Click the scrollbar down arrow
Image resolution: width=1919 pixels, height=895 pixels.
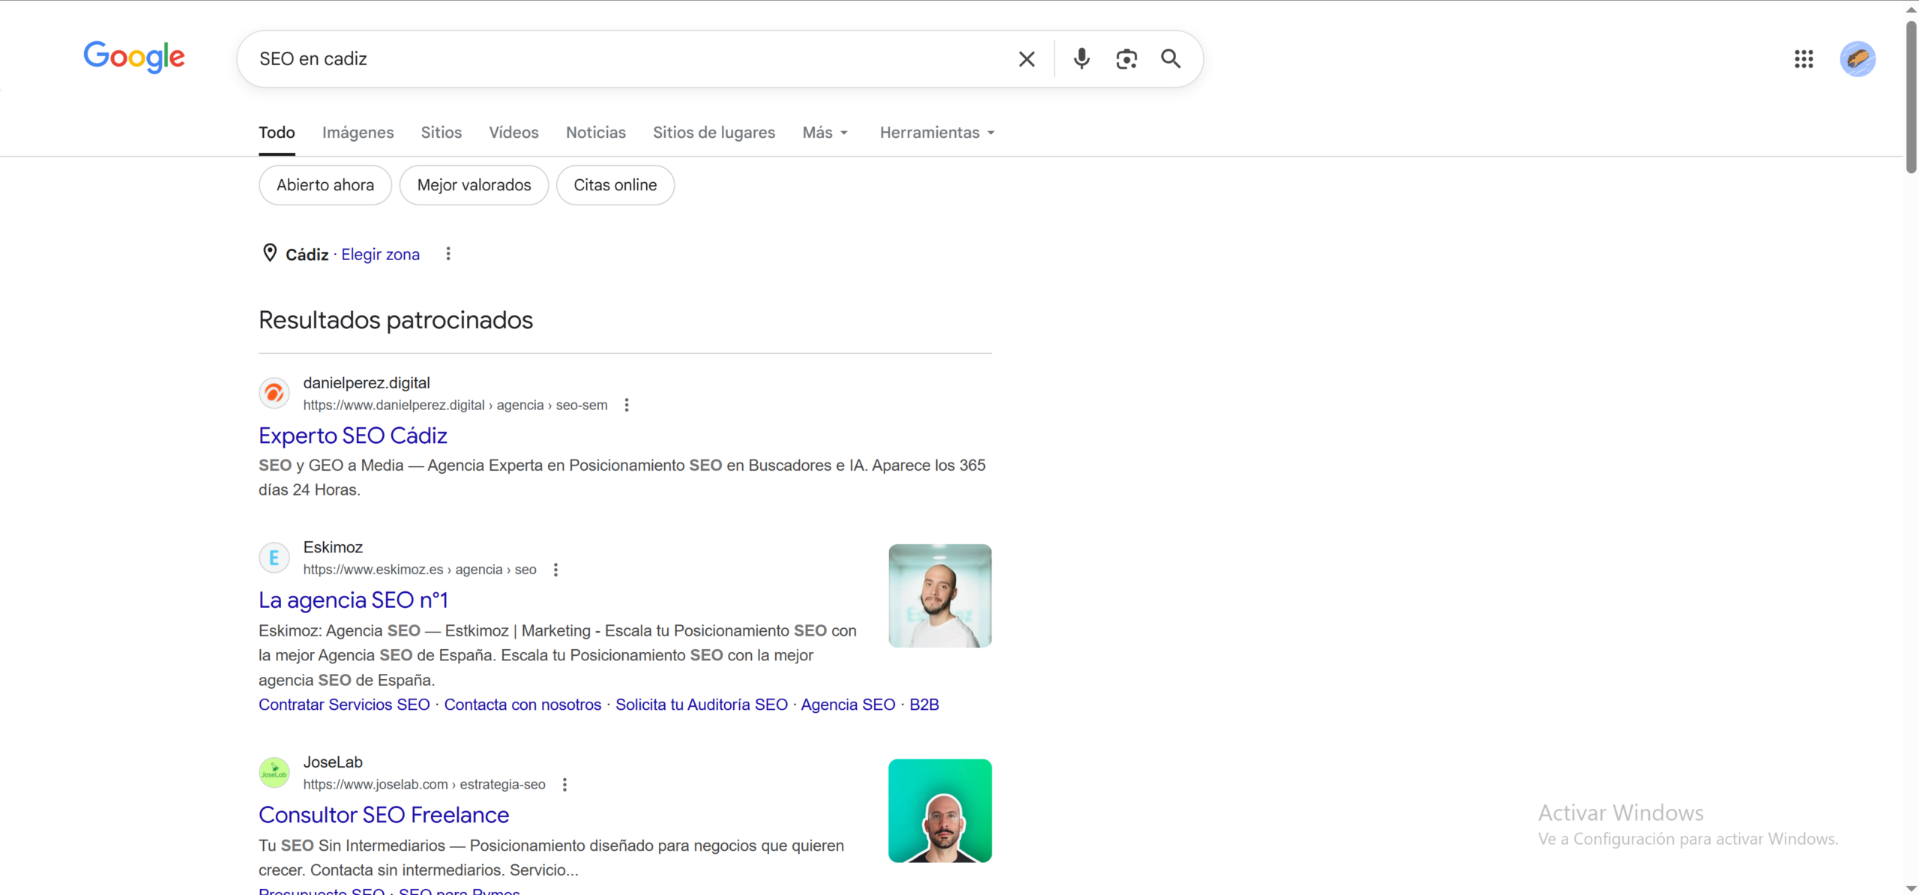pos(1911,888)
